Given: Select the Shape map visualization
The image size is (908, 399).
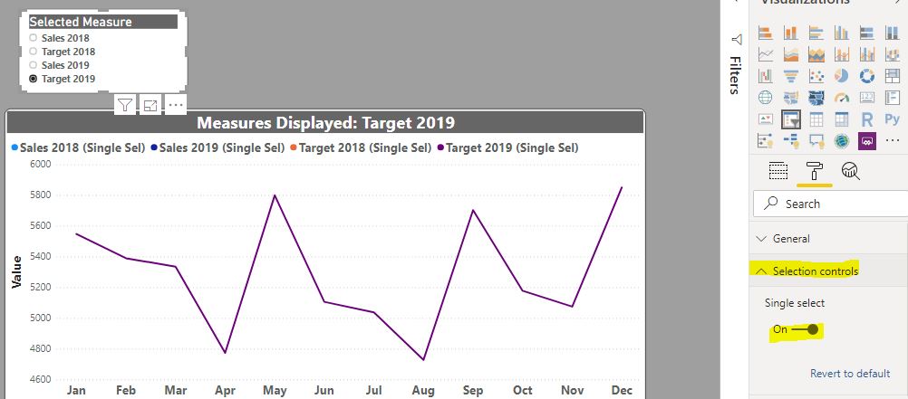Looking at the screenshot, I should coord(816,98).
